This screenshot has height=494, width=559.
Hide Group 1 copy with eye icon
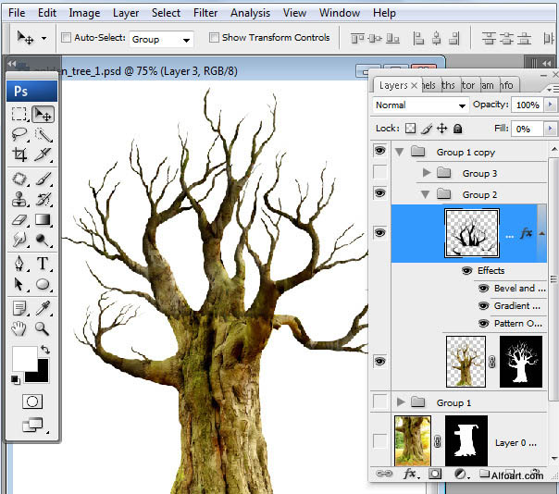(379, 152)
